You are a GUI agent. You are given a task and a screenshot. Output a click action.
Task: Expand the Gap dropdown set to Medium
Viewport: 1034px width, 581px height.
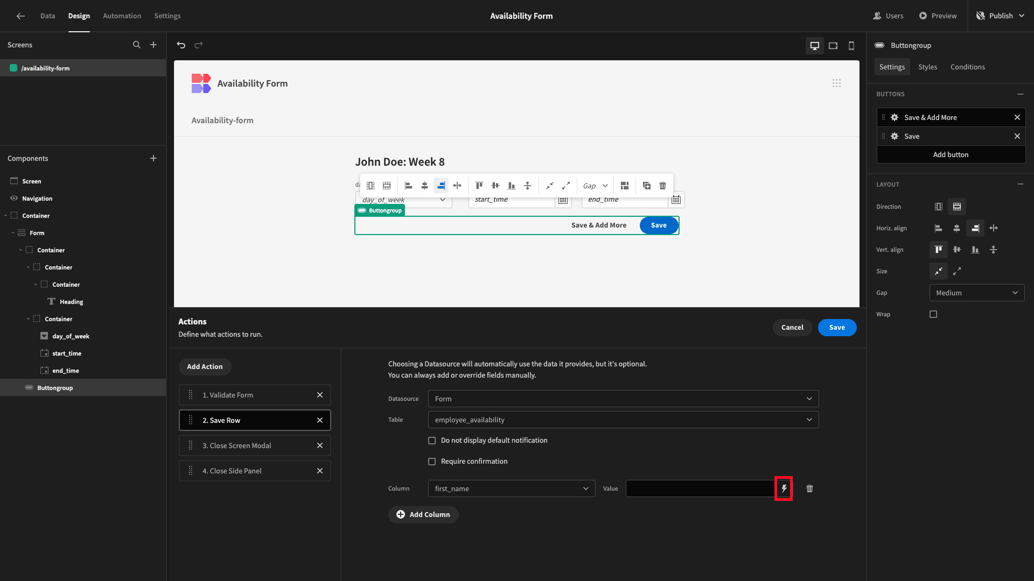point(976,293)
